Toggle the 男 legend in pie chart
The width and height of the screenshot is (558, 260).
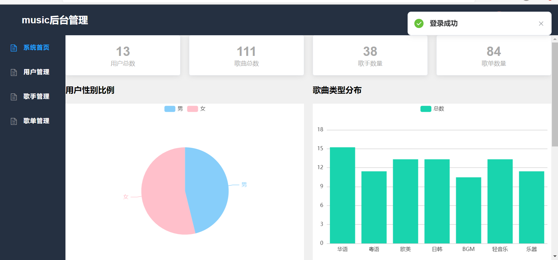pyautogui.click(x=174, y=109)
